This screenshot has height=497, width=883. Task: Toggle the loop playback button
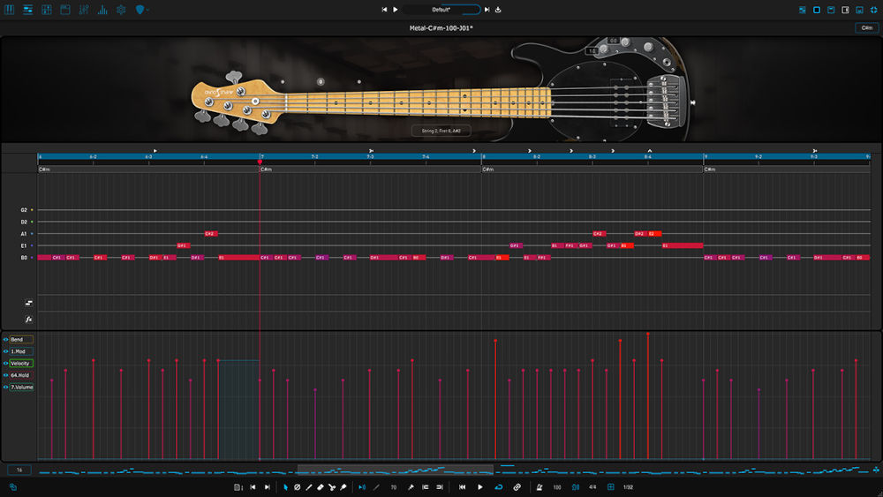pyautogui.click(x=499, y=487)
